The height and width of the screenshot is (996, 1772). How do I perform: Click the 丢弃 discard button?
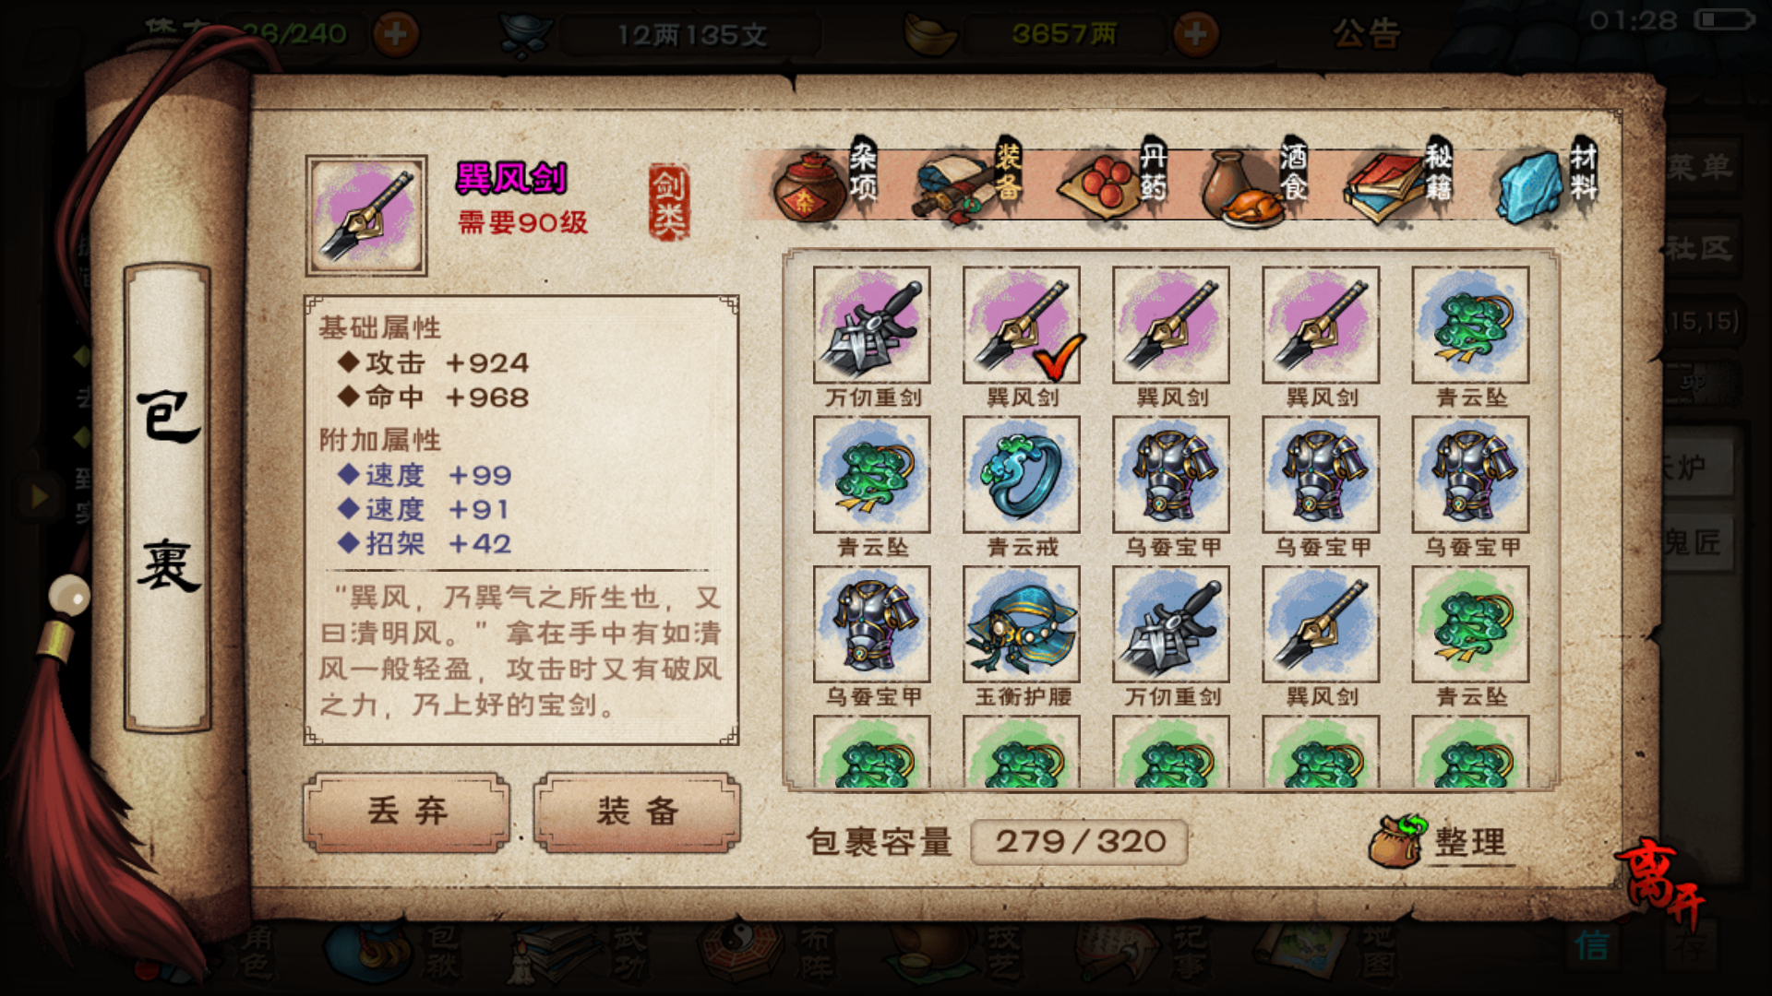pyautogui.click(x=407, y=812)
